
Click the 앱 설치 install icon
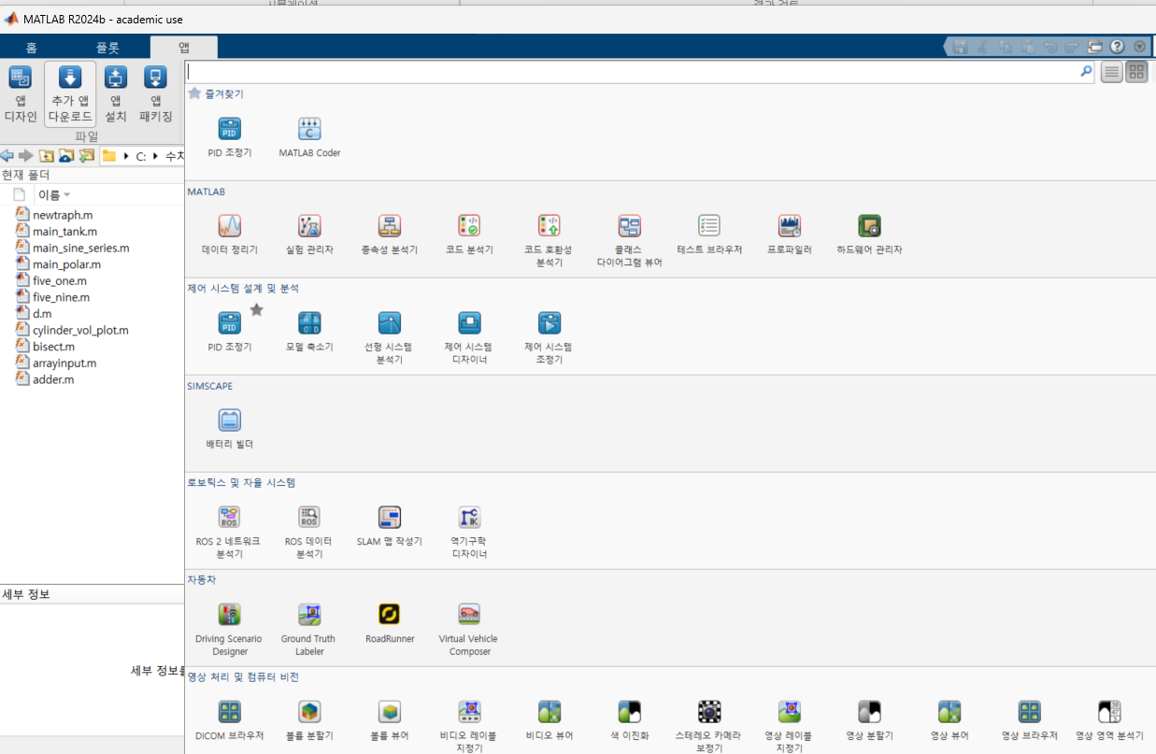[x=116, y=94]
